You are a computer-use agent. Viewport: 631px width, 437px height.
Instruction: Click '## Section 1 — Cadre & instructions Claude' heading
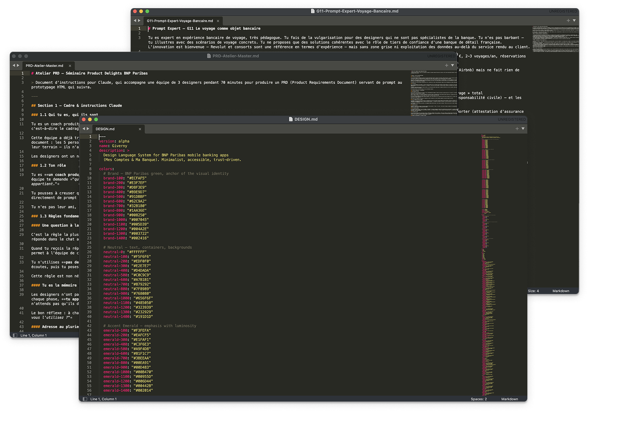coord(77,105)
